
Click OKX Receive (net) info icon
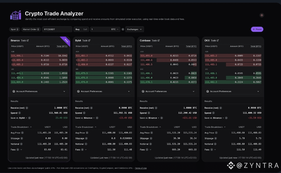point(221,108)
